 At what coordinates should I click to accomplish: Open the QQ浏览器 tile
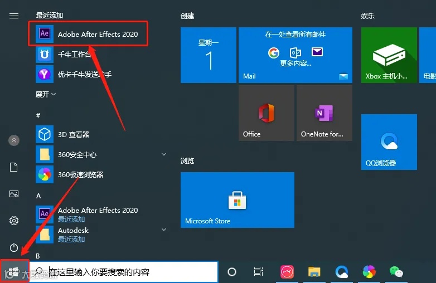coord(389,142)
